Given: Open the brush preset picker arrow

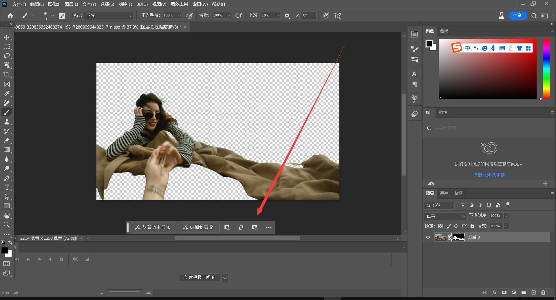Looking at the screenshot, I should [x=52, y=16].
